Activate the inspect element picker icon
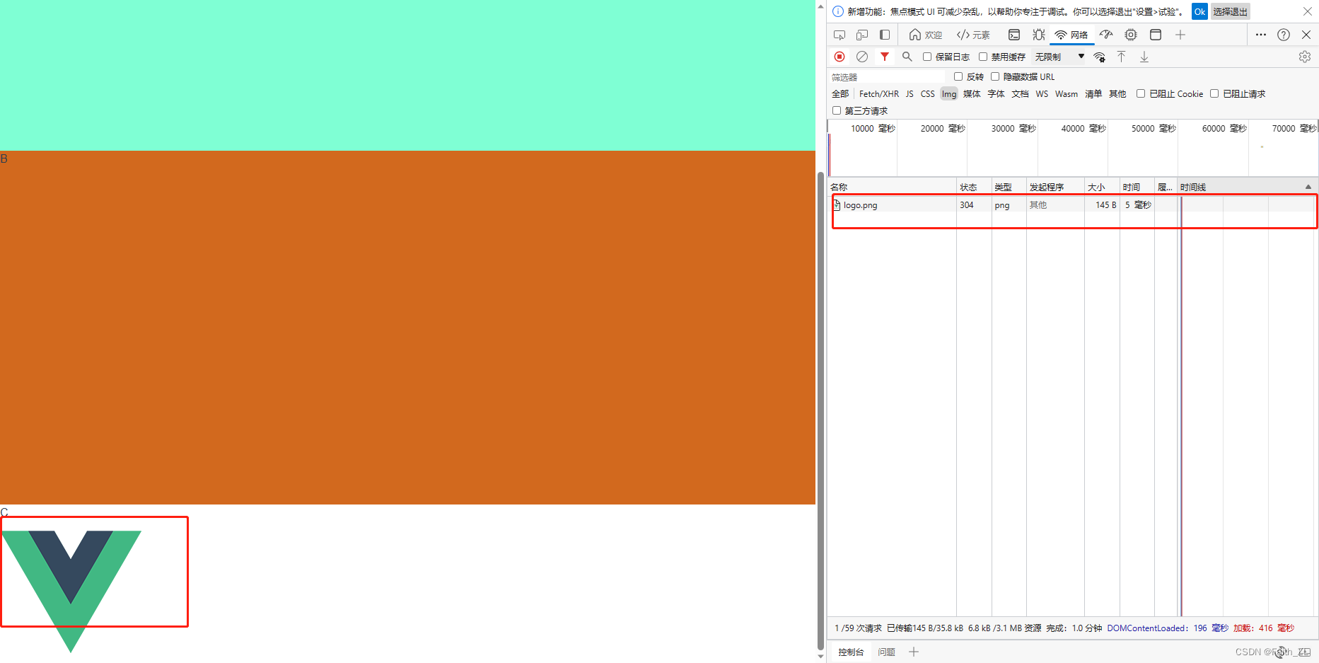The width and height of the screenshot is (1319, 663). (x=839, y=35)
